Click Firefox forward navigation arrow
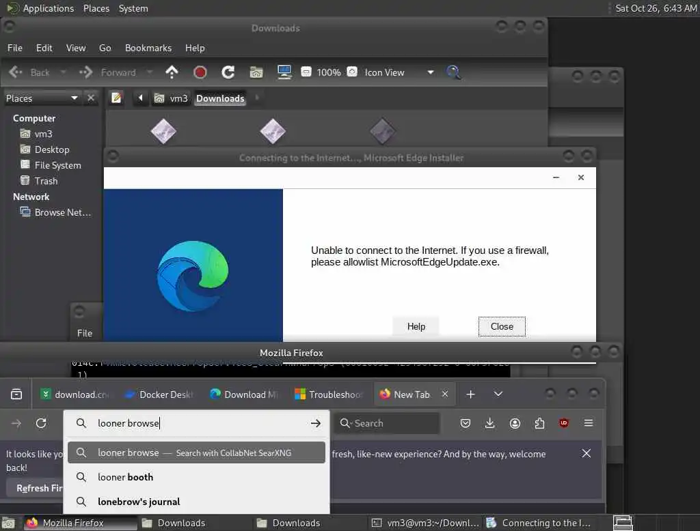 [16, 423]
